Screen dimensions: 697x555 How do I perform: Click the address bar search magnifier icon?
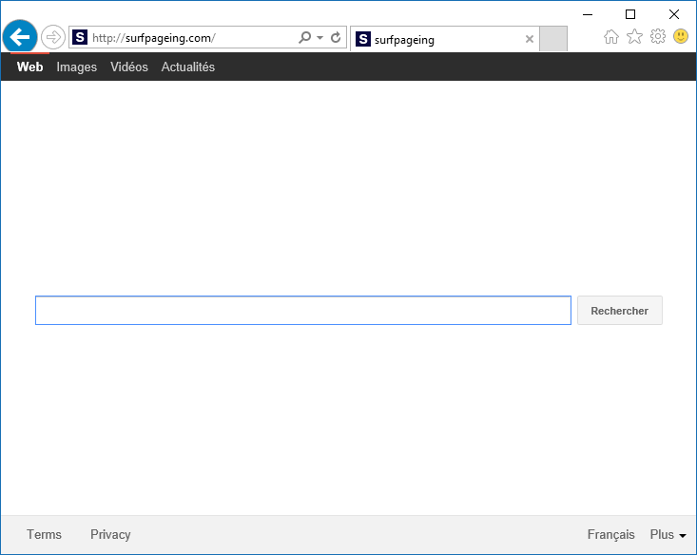click(305, 37)
